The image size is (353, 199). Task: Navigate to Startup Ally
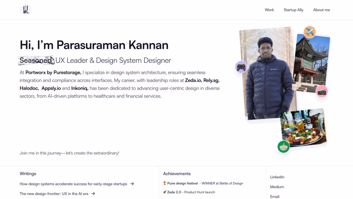[x=293, y=10]
